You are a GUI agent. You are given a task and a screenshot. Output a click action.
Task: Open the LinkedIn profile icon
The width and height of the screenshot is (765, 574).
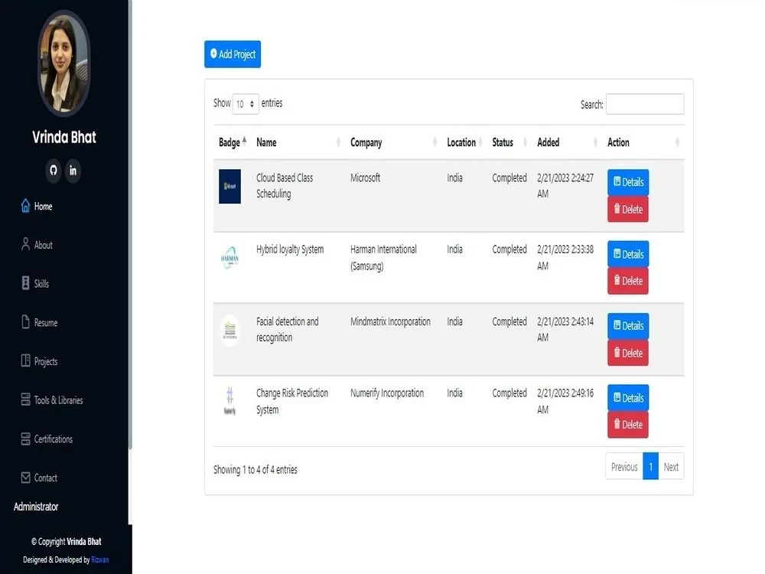tap(73, 171)
